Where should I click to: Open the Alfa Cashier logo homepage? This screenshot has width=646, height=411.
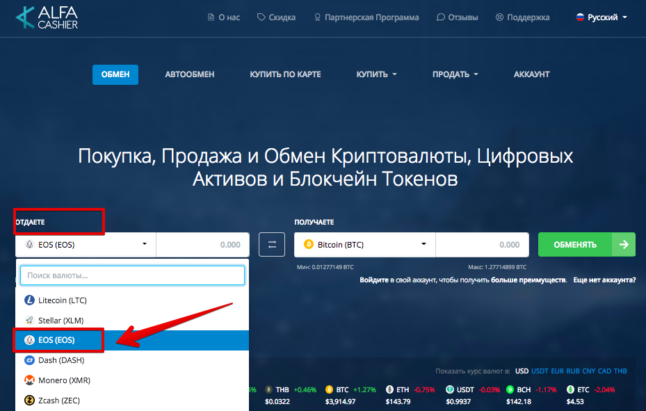tap(47, 17)
